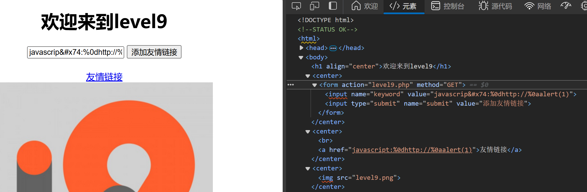
Task: Collapse the center node containing the link
Action: click(x=307, y=132)
